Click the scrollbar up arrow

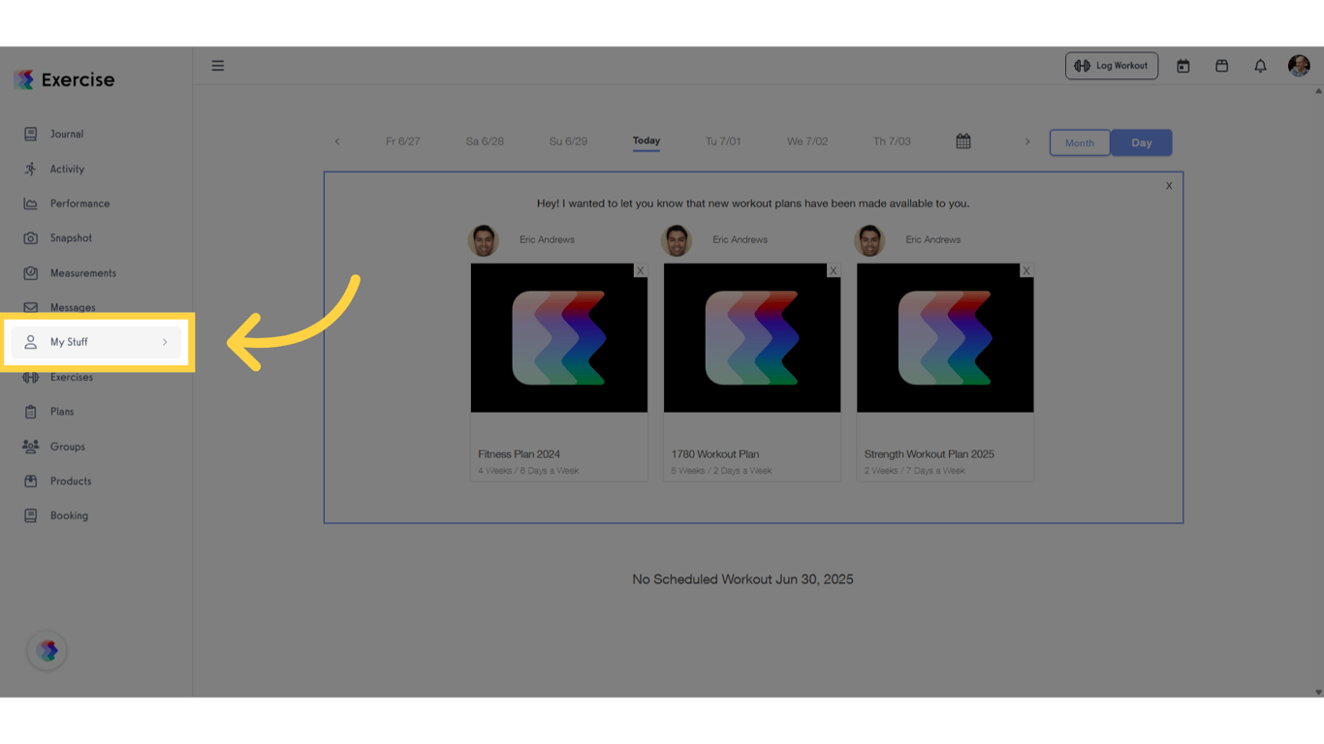1318,91
